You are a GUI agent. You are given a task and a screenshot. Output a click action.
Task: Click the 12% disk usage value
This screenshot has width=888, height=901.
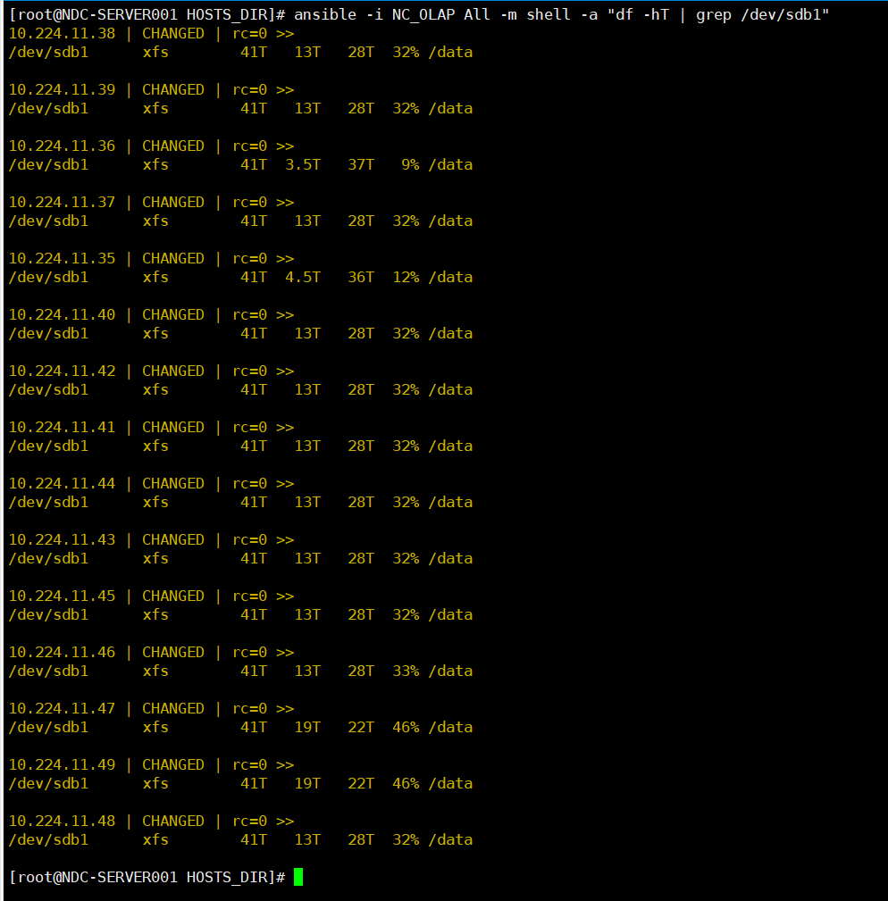coord(406,277)
